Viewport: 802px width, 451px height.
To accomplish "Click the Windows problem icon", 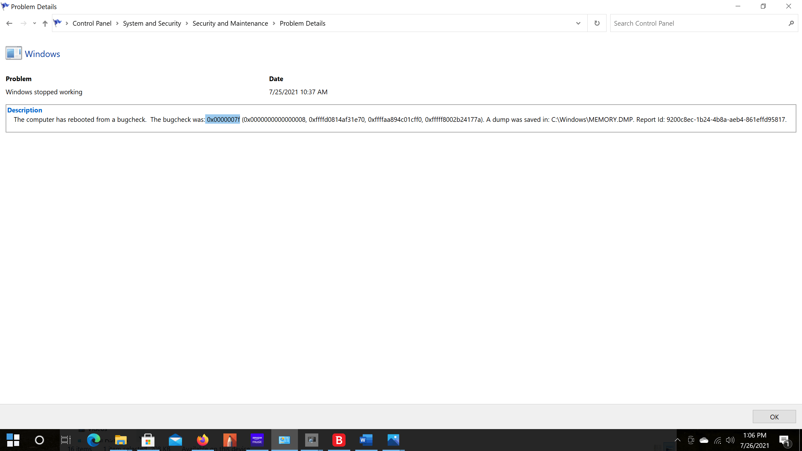I will point(14,54).
